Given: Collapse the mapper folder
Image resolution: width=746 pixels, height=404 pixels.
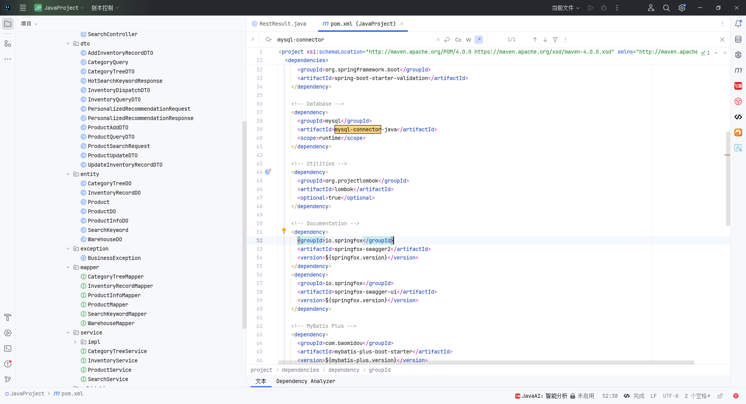Looking at the screenshot, I should click(x=68, y=267).
